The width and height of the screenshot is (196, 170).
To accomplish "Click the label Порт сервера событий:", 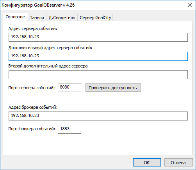I will click(32, 88).
